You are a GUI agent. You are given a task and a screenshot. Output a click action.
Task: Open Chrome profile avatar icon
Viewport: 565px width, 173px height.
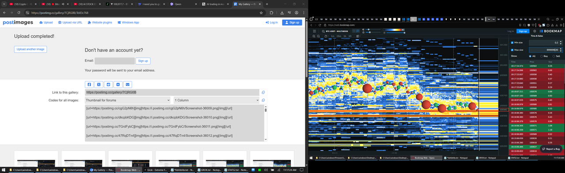point(297,13)
